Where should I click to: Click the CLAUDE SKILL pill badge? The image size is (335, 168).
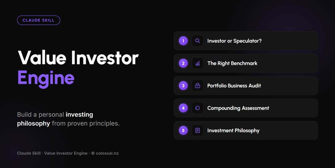[38, 20]
